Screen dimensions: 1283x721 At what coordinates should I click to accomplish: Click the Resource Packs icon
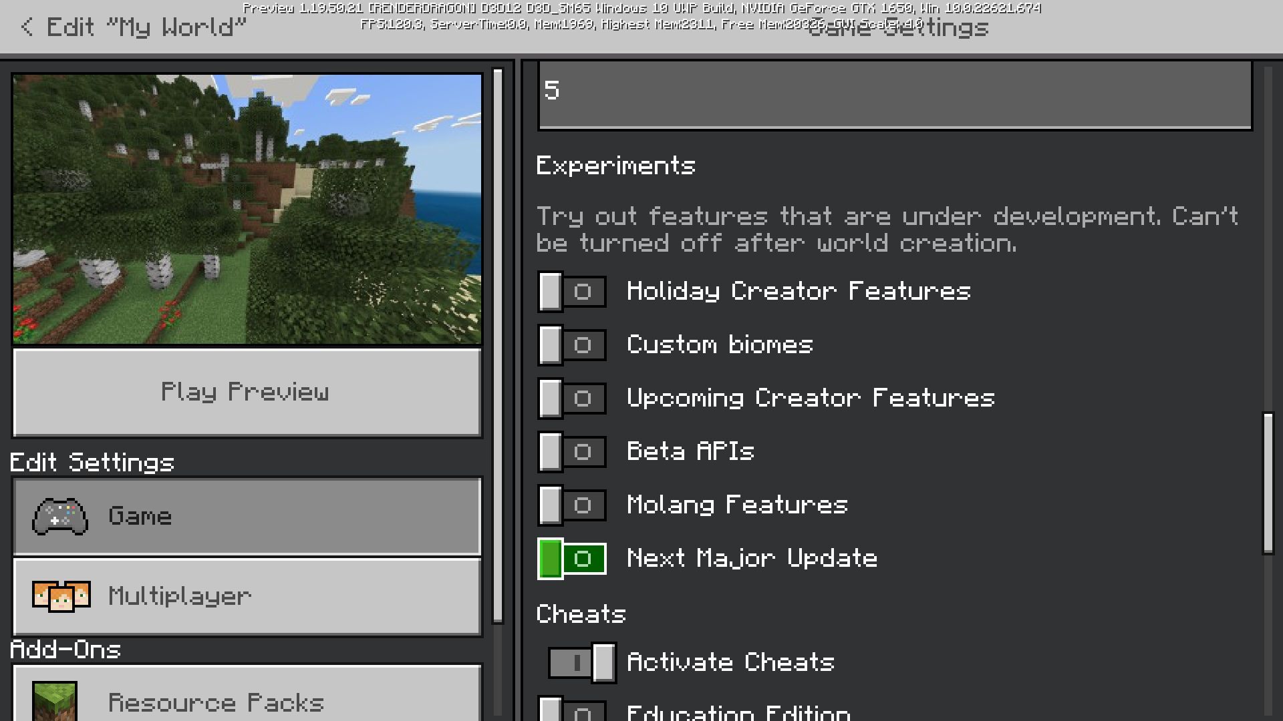point(53,701)
